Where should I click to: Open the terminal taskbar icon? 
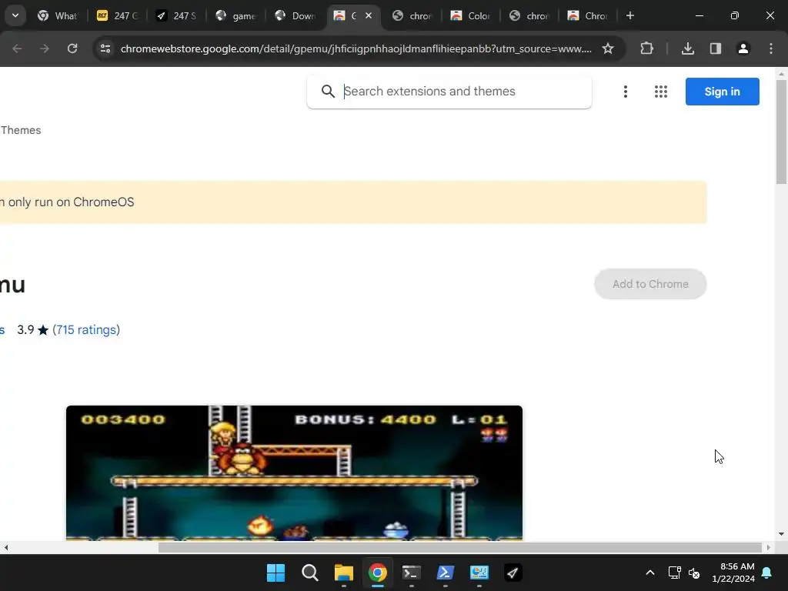412,573
